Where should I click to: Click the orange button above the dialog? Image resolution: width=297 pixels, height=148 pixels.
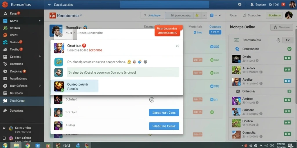pos(169,31)
